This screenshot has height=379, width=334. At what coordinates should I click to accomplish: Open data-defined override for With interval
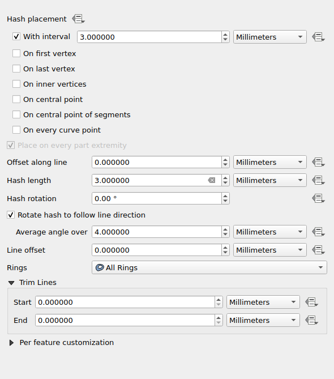pos(318,37)
